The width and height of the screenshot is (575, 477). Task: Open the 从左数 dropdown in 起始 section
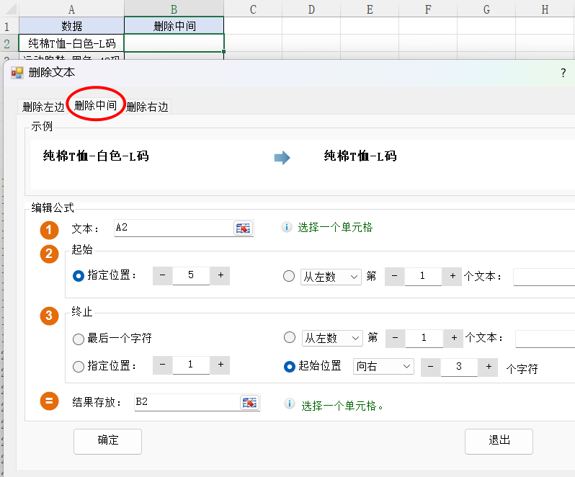coord(331,277)
